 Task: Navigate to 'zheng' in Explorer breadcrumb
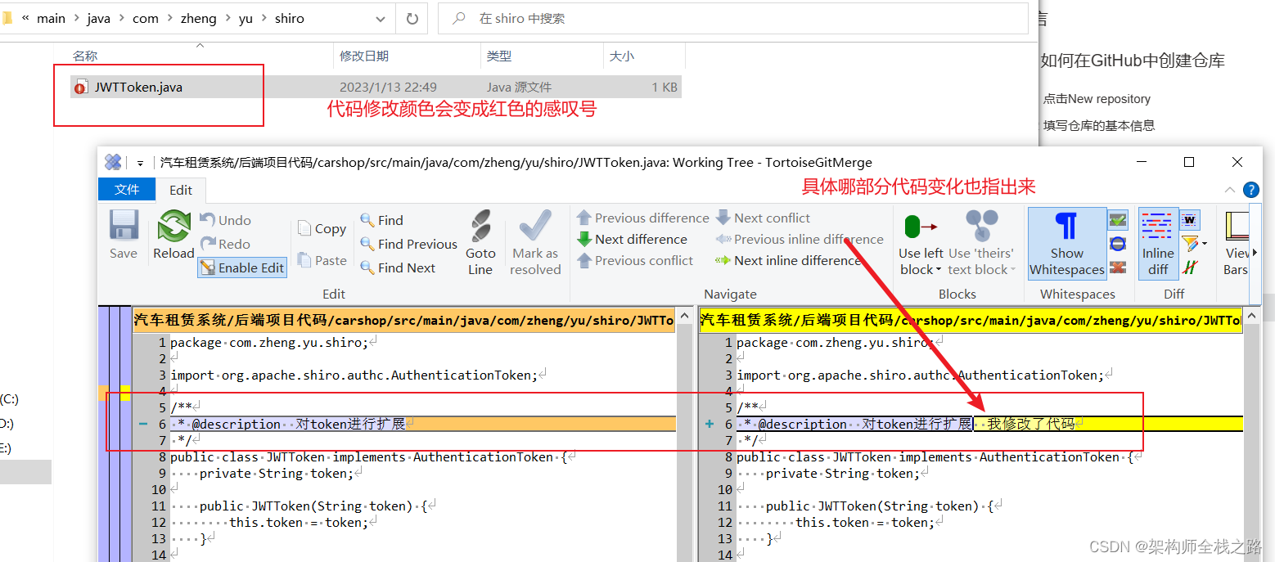[198, 18]
